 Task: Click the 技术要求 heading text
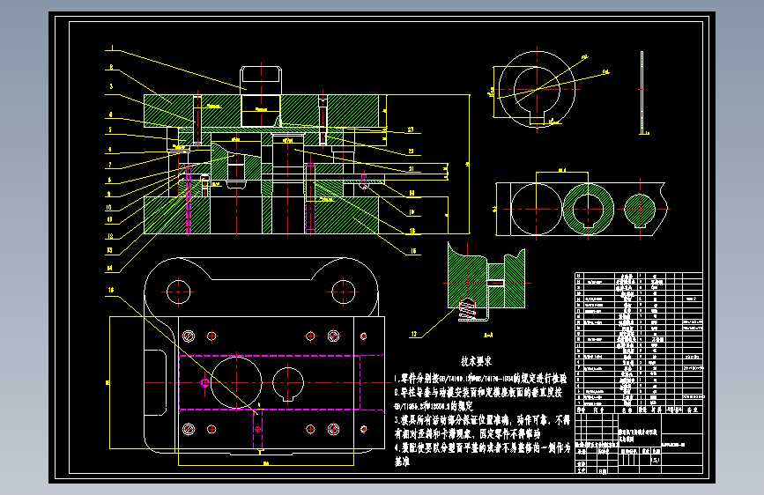pos(476,361)
